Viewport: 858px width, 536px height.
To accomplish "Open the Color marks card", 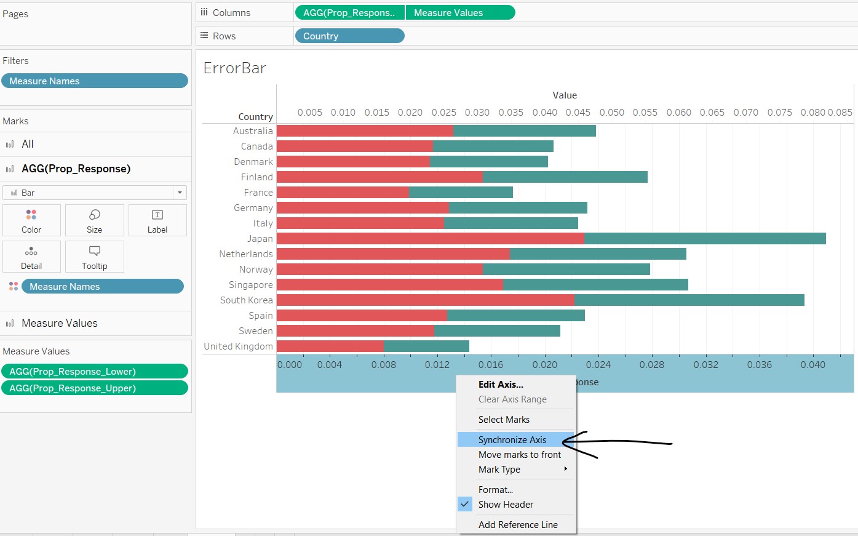I will coord(31,220).
